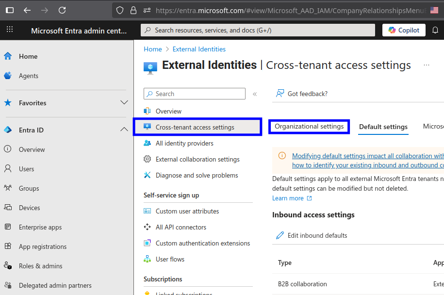Click the padlock site security icon
Image resolution: width=444 pixels, height=295 pixels.
[133, 11]
